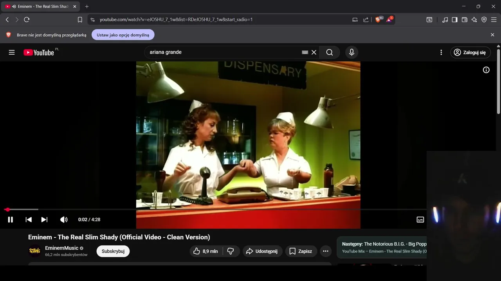This screenshot has width=501, height=281.
Task: Click the video frame showing the dispensary
Action: [248, 144]
